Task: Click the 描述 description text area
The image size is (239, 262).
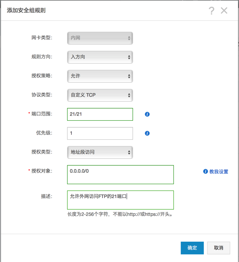Action: [x=120, y=200]
